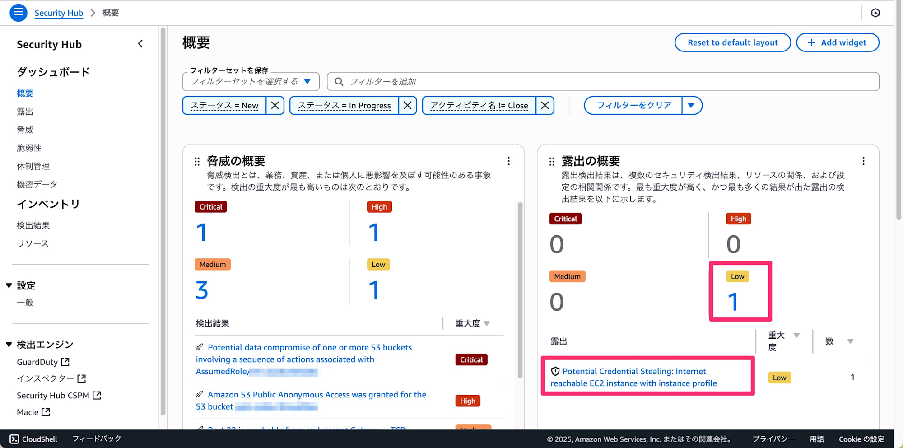Go to 露出 in the sidebar
The image size is (903, 448).
click(25, 112)
